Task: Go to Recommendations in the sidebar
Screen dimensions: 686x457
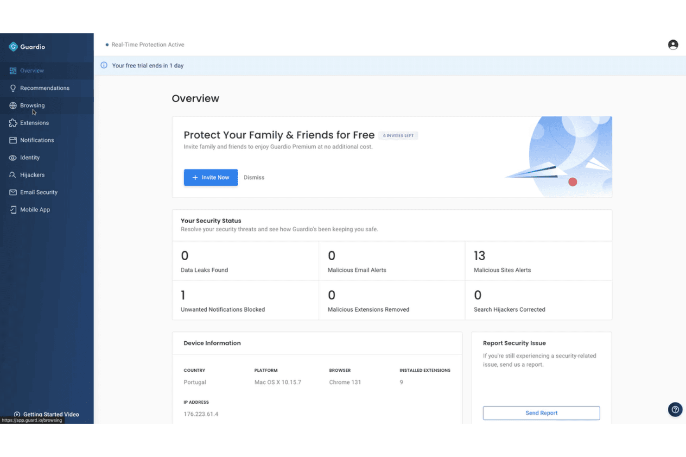Action: pyautogui.click(x=47, y=88)
